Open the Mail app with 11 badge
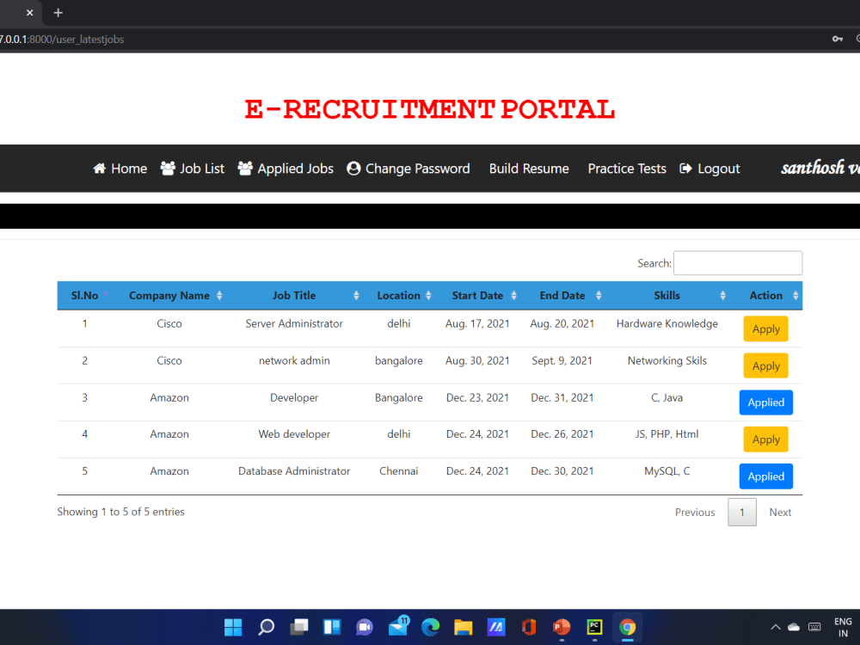The width and height of the screenshot is (860, 645). (399, 626)
